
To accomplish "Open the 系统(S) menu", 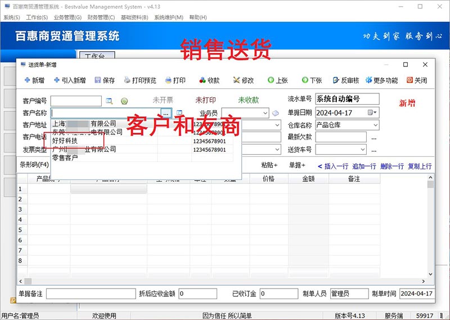I will coord(12,17).
